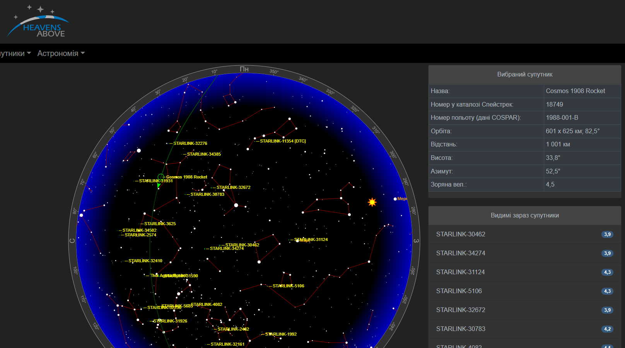
Task: Open the Астрономія dropdown menu
Action: coord(61,53)
